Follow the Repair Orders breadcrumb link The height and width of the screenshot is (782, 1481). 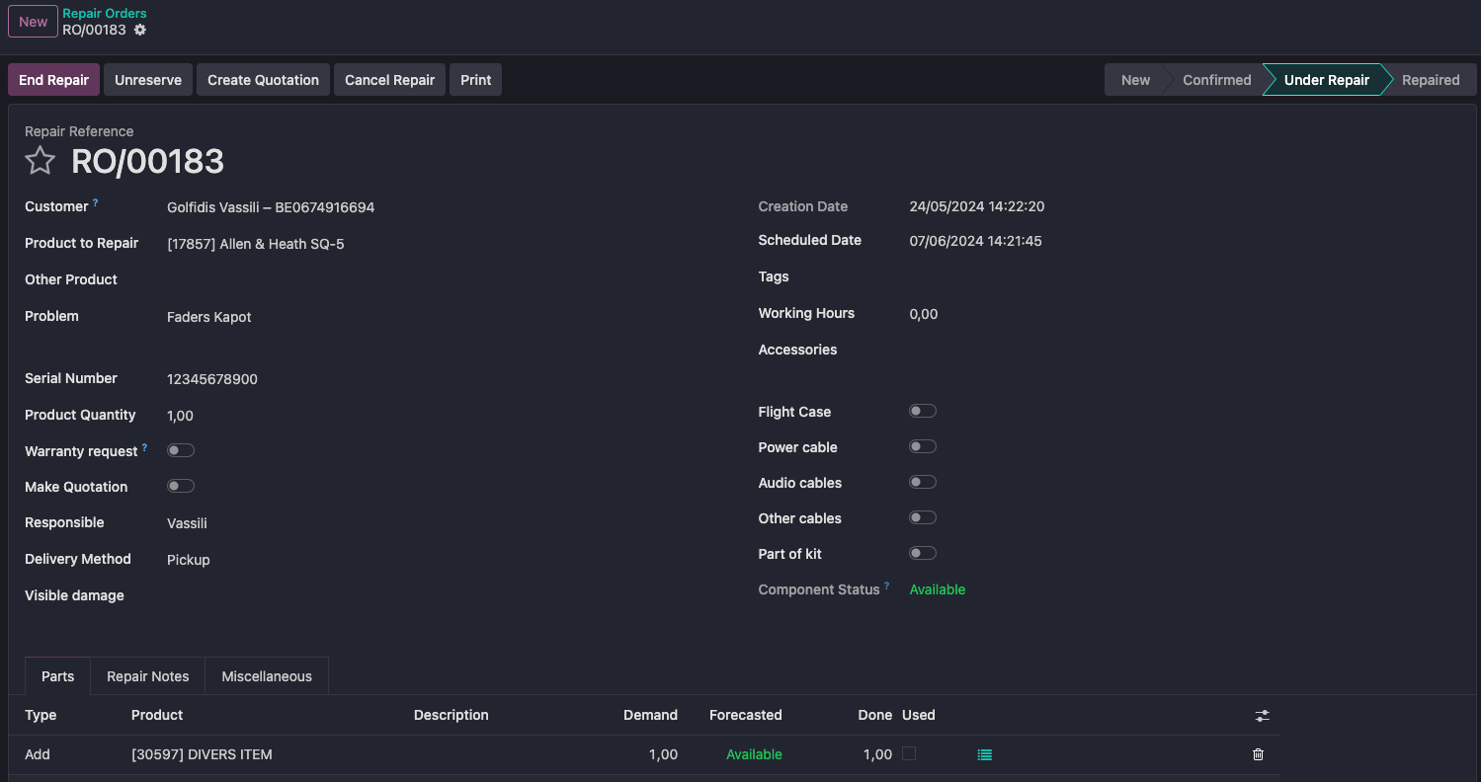point(105,14)
